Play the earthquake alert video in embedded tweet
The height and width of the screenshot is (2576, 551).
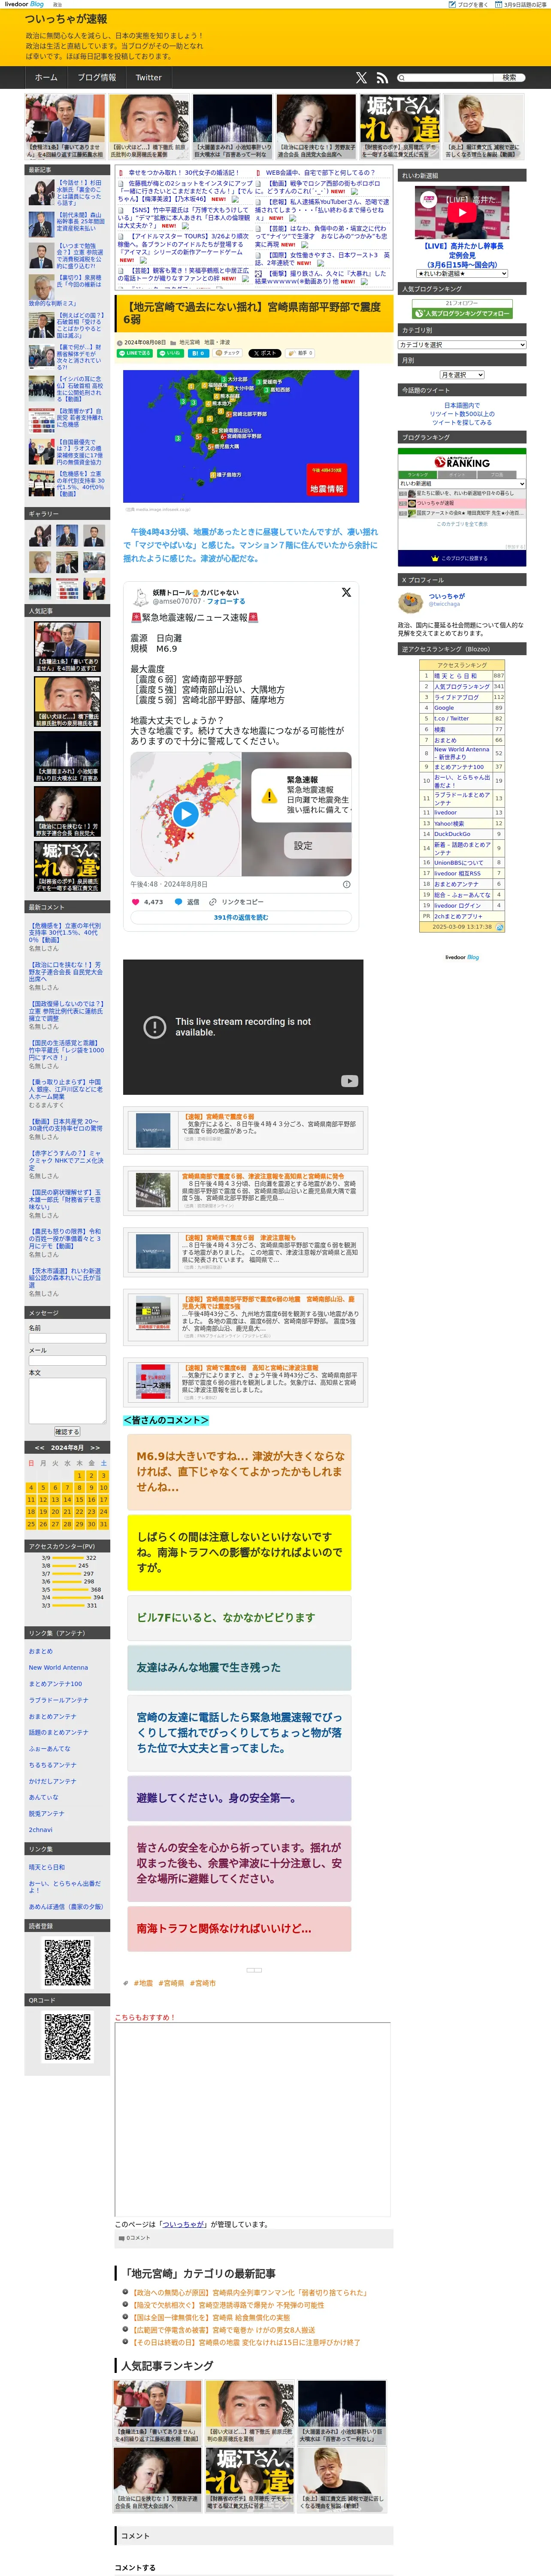coord(185,814)
